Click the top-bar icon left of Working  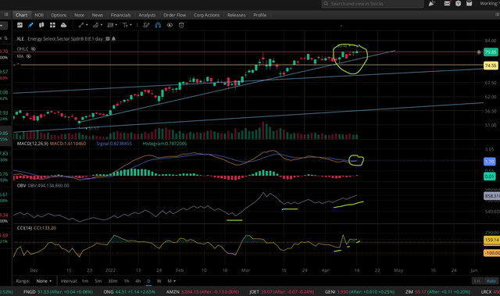470,3
